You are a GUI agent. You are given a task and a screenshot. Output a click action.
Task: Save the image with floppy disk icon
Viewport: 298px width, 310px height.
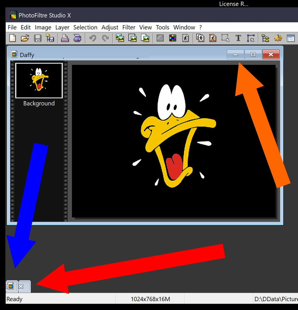pyautogui.click(x=37, y=38)
